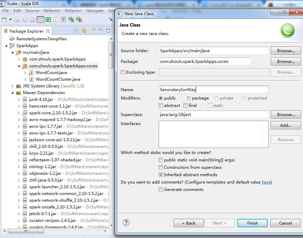Click the text-lines document toolbar icon

pos(63,19)
